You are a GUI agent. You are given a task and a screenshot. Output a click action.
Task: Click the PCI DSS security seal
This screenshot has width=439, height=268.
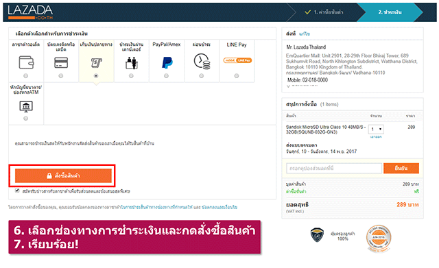click(x=379, y=239)
